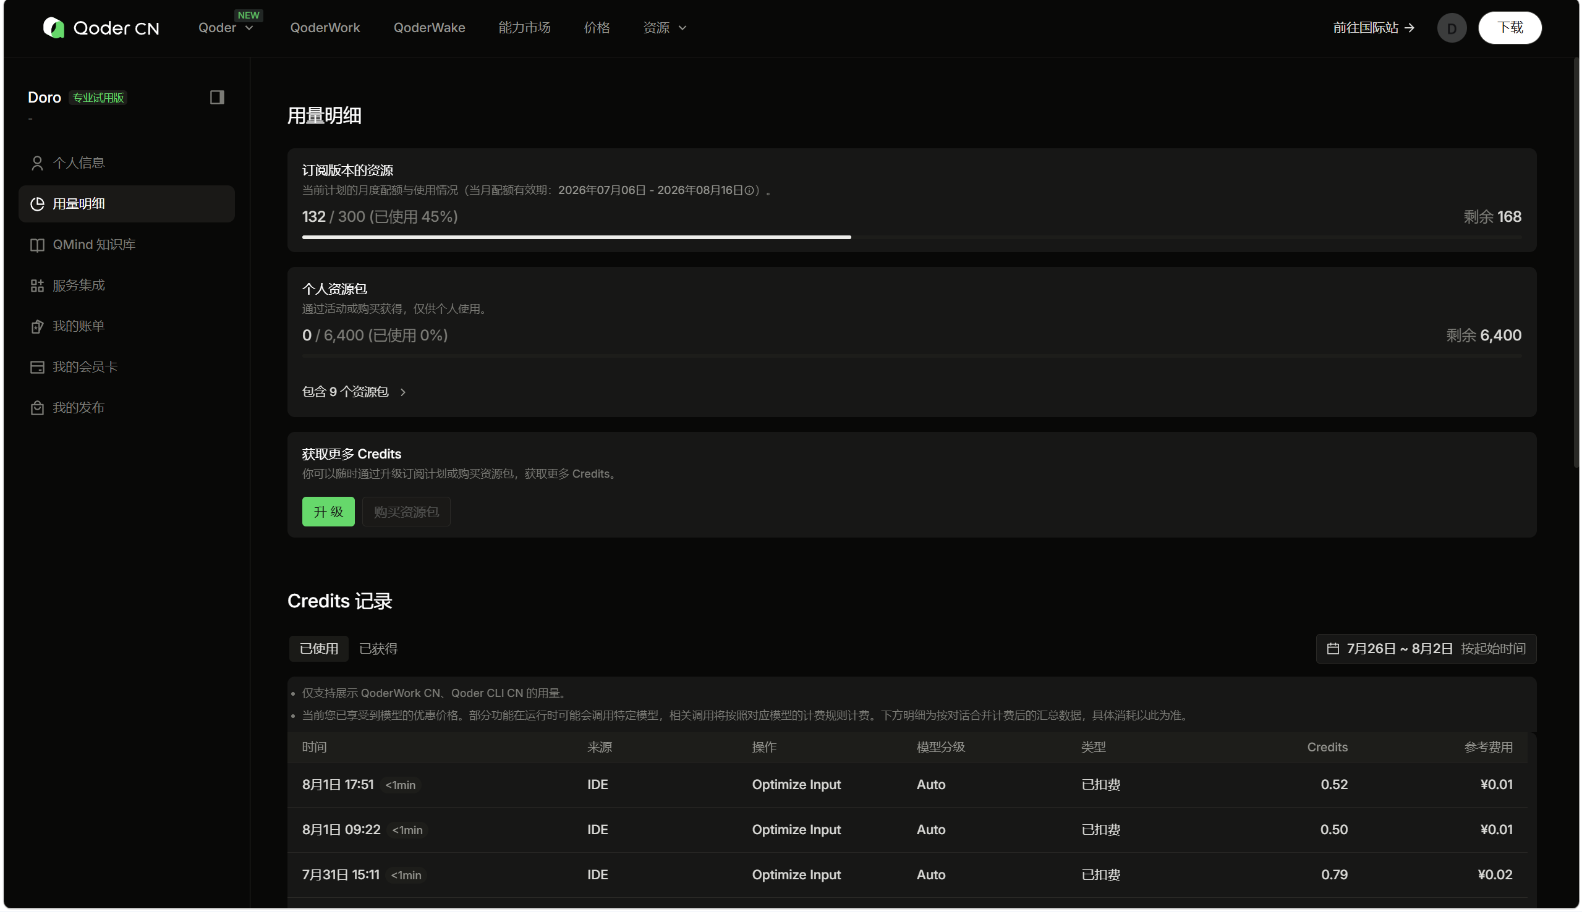Click the page vertical scrollbar
This screenshot has height=912, width=1582.
(x=1576, y=263)
